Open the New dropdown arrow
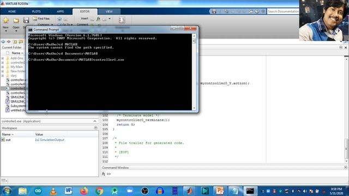This screenshot has width=349, height=196. (x=6, y=30)
